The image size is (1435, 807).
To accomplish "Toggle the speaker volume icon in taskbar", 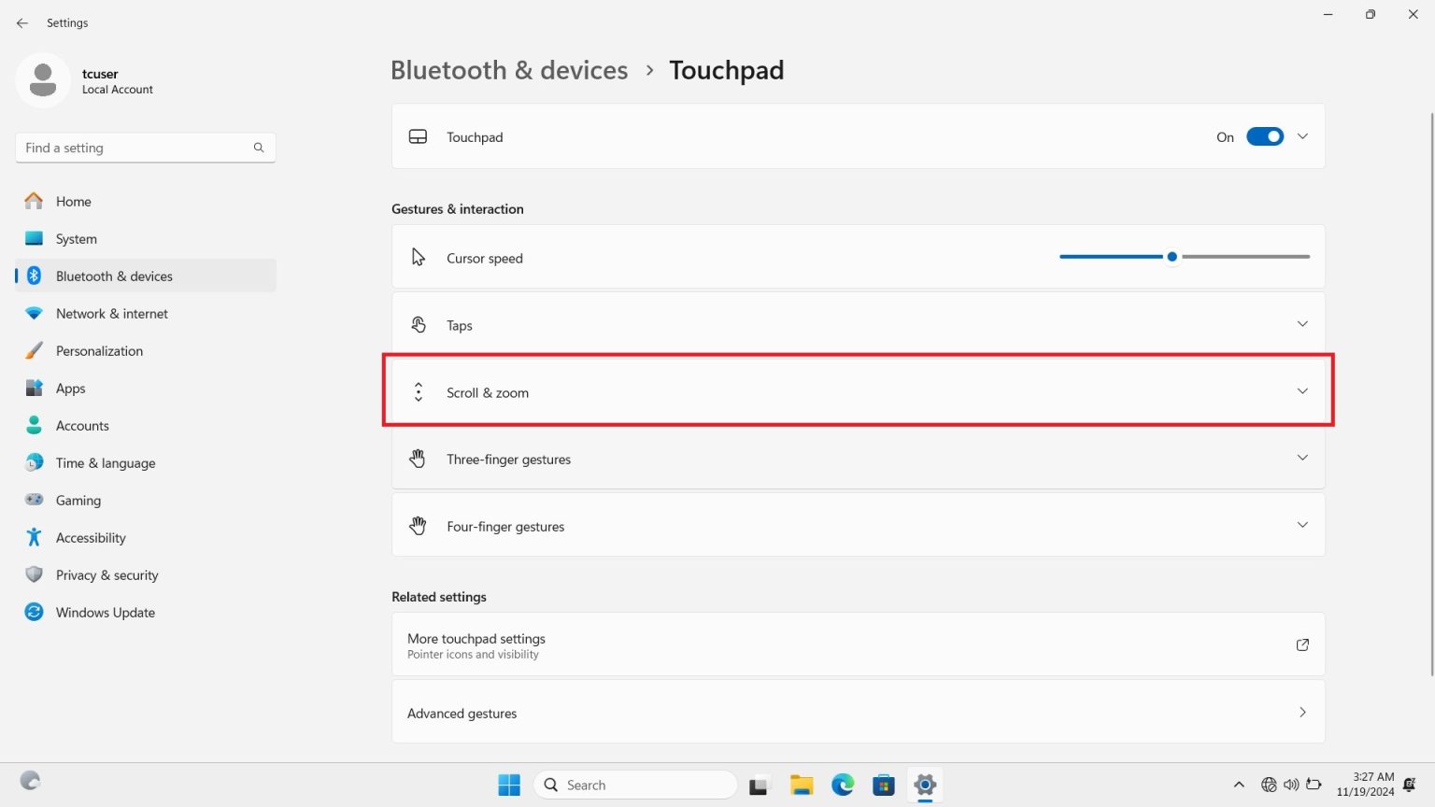I will coord(1291,785).
